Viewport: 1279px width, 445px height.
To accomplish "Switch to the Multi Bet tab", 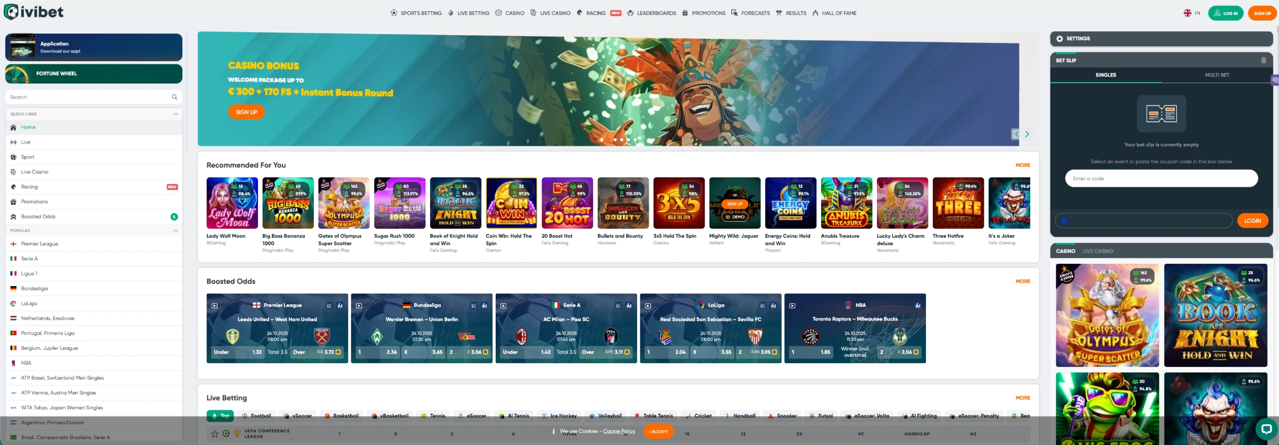I will click(1217, 75).
